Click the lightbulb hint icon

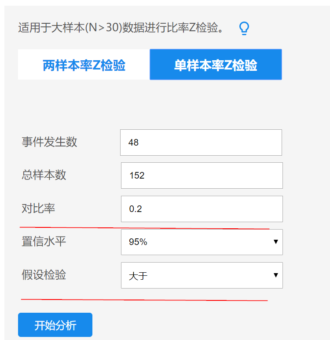pyautogui.click(x=244, y=29)
